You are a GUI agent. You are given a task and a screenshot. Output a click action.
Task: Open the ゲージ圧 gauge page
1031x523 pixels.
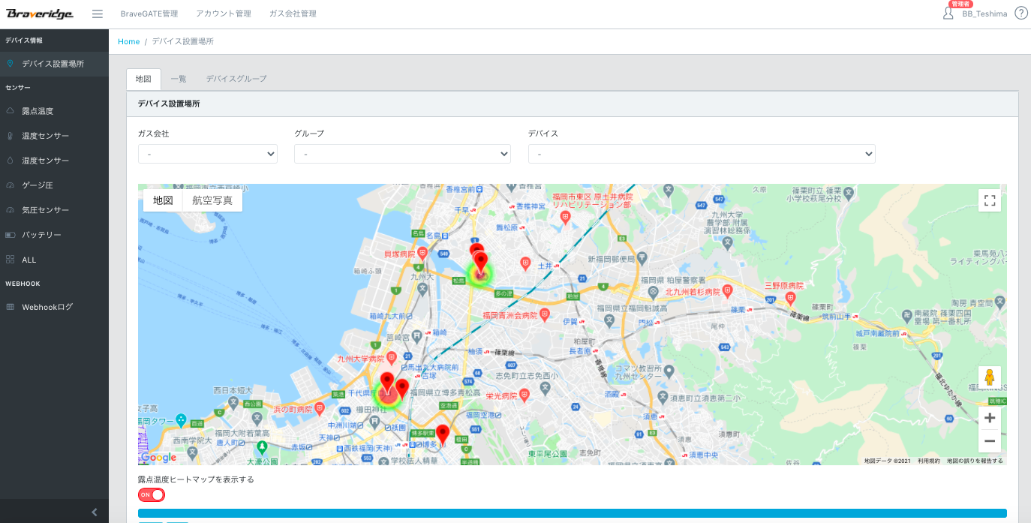click(54, 185)
